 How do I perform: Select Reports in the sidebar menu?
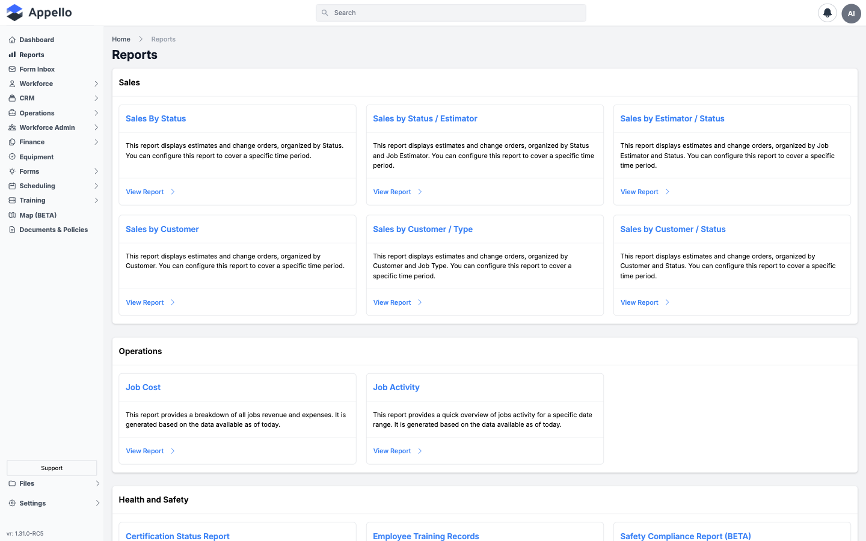32,55
